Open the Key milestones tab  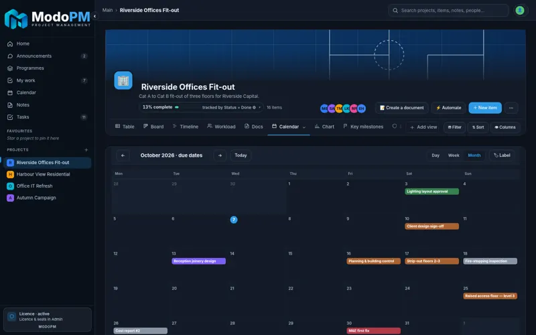click(x=363, y=127)
